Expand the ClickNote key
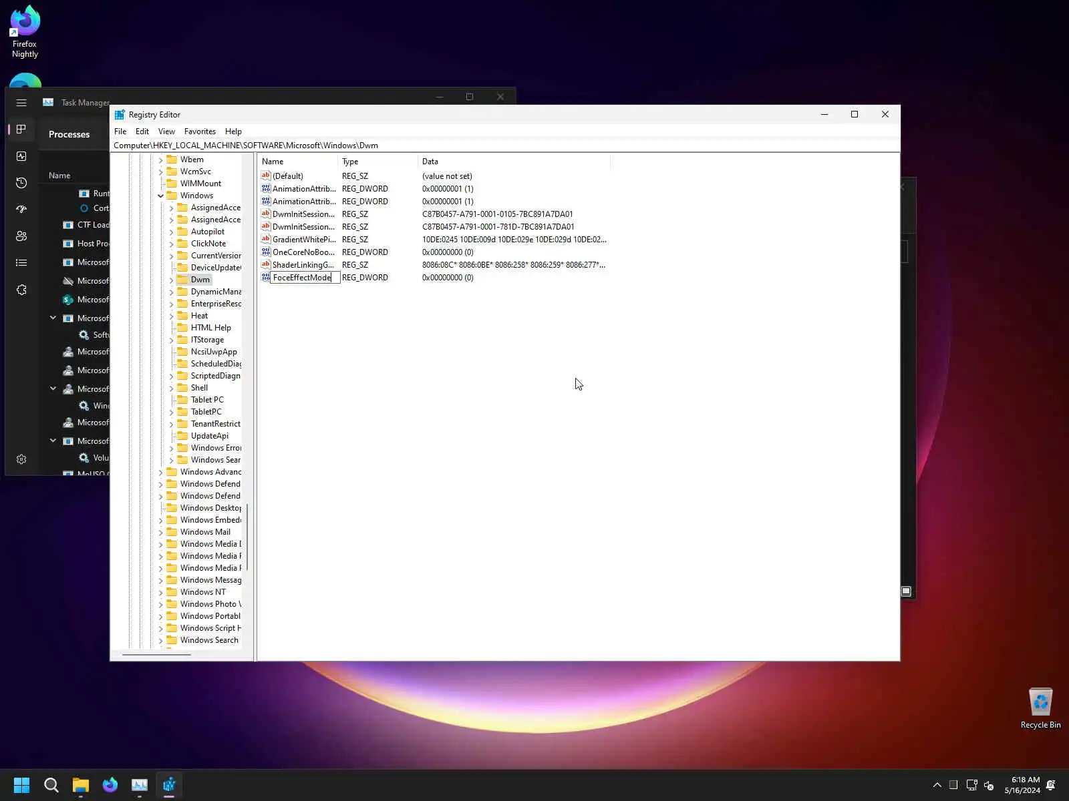 [172, 244]
